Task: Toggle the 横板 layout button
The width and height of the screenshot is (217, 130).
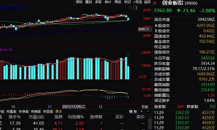Action: 133,112
